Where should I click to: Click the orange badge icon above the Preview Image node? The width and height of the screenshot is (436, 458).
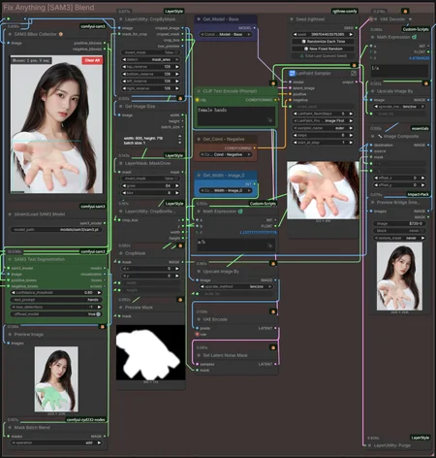coord(103,327)
